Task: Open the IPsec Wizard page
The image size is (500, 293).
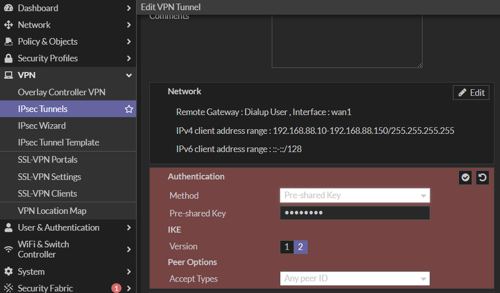Action: coord(42,125)
